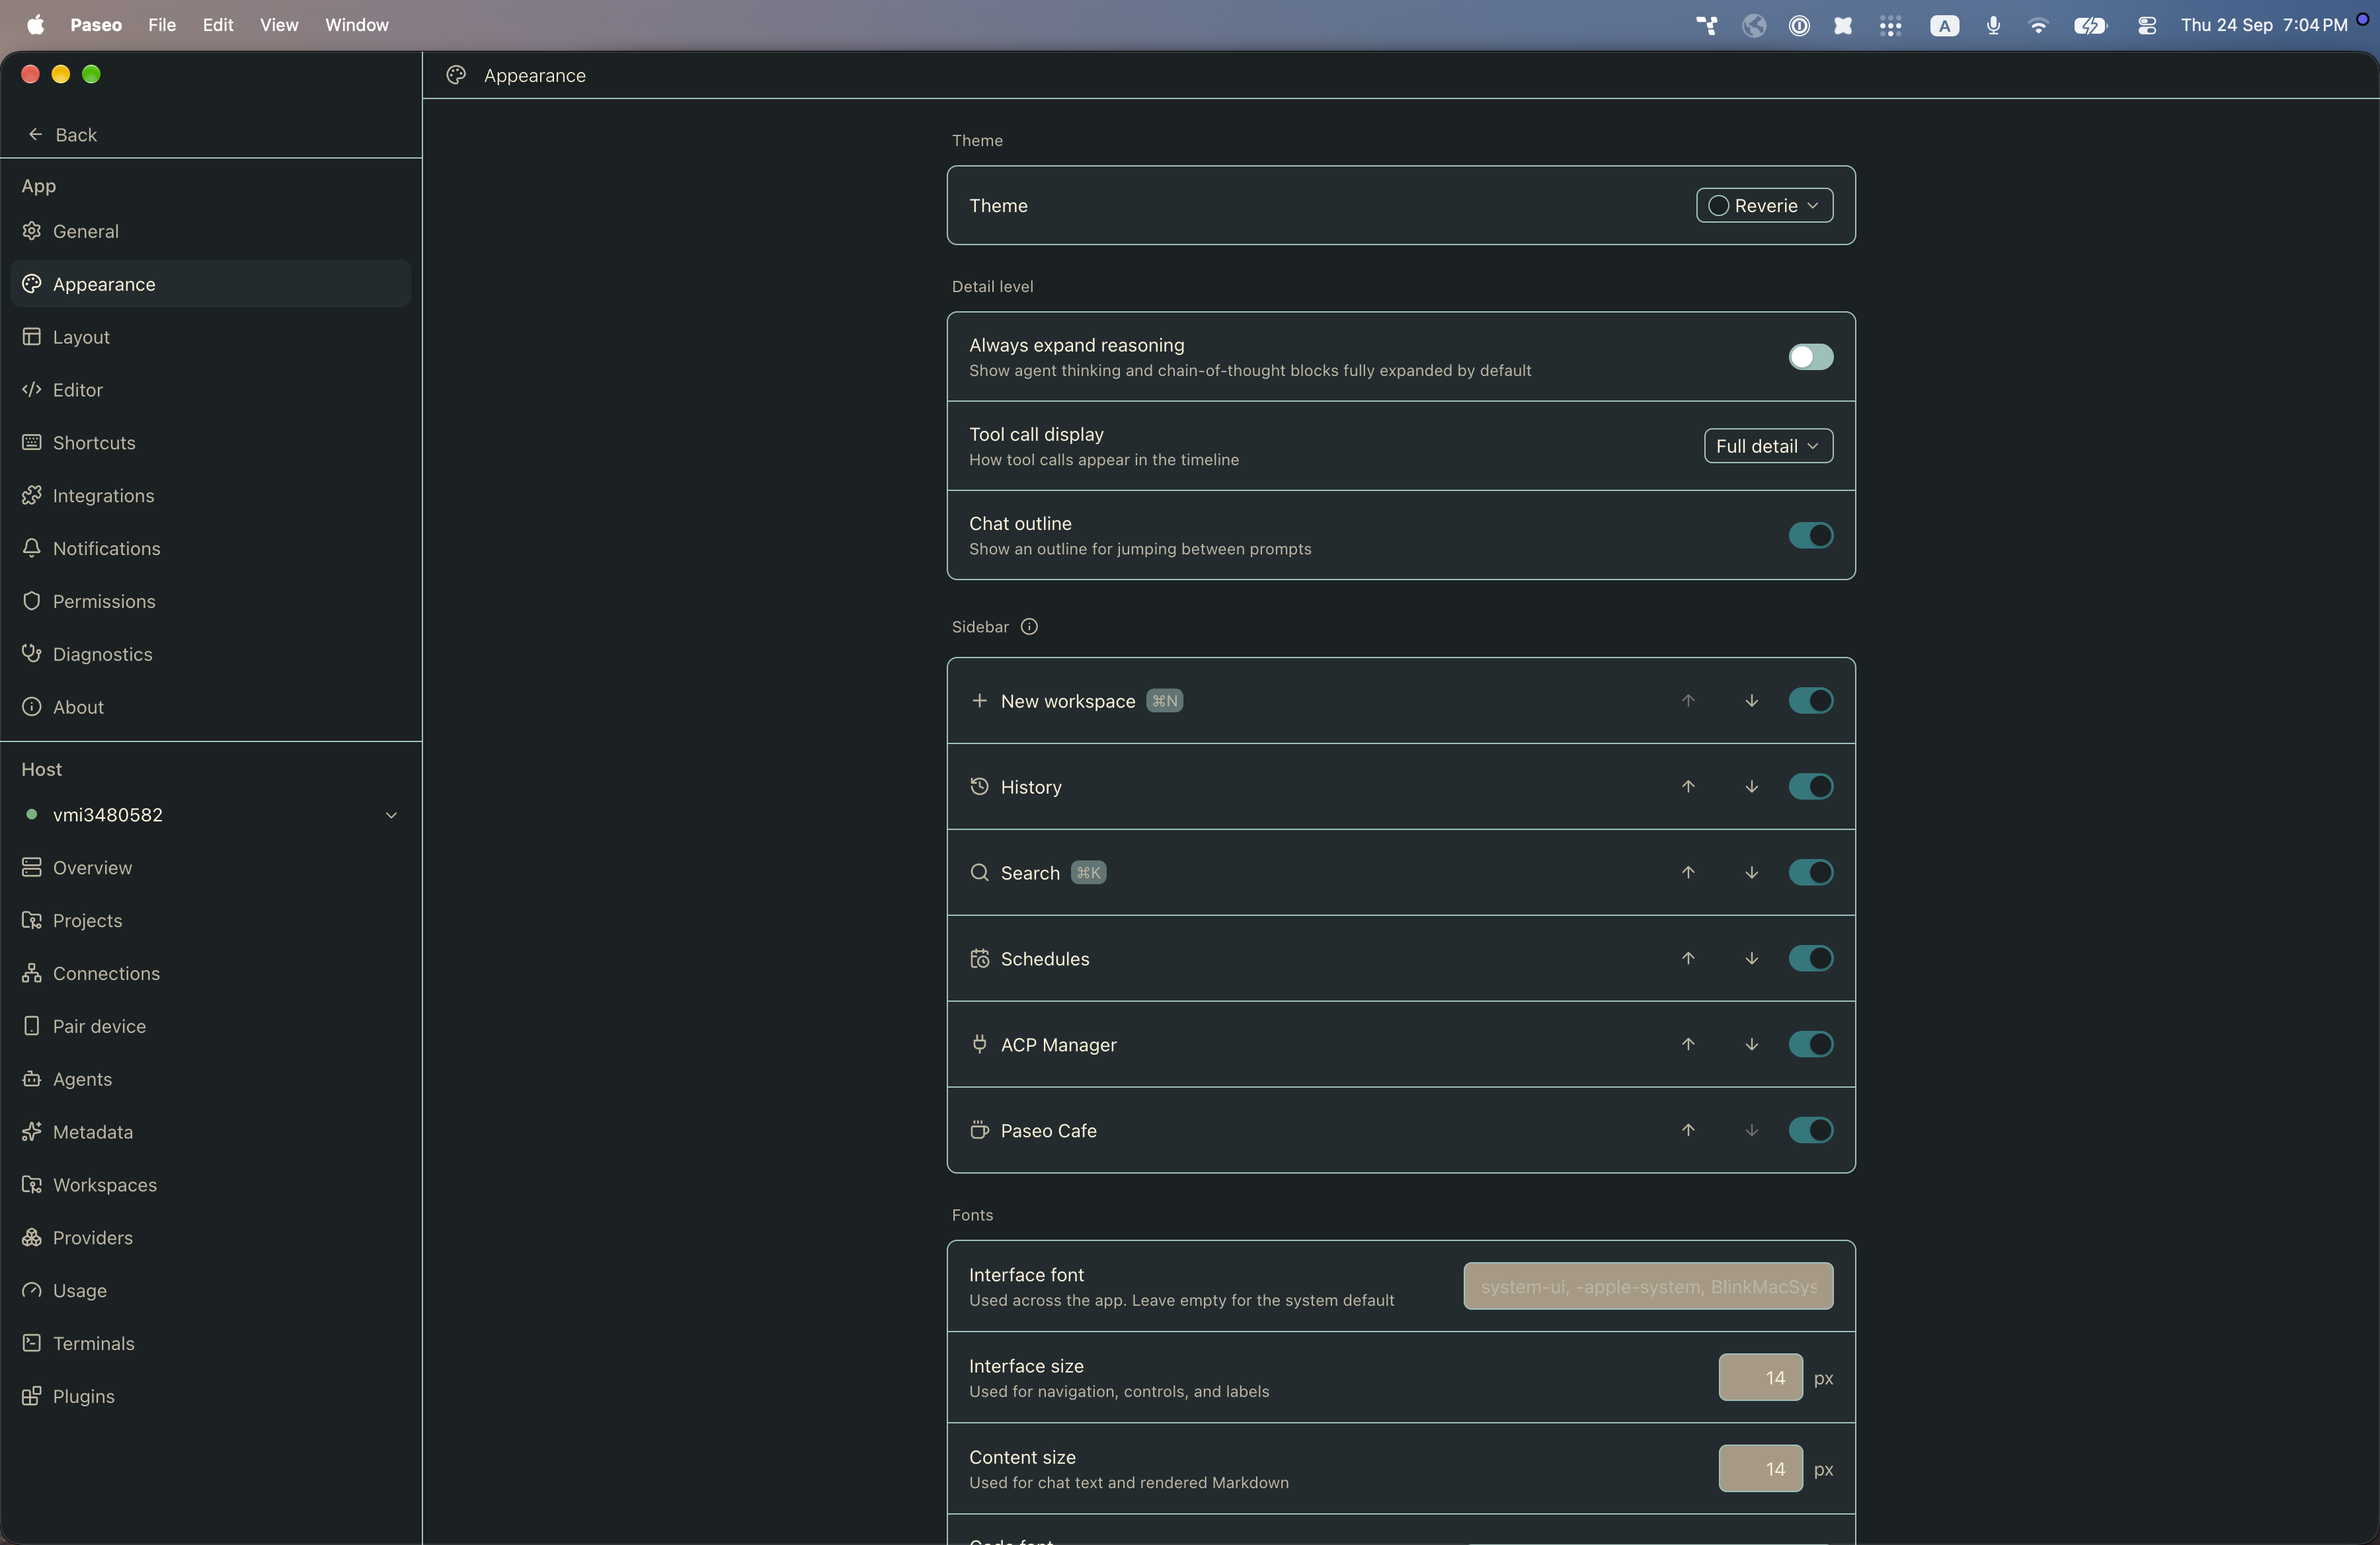Viewport: 2380px width, 1545px height.
Task: Open the File menu
Action: pos(162,25)
